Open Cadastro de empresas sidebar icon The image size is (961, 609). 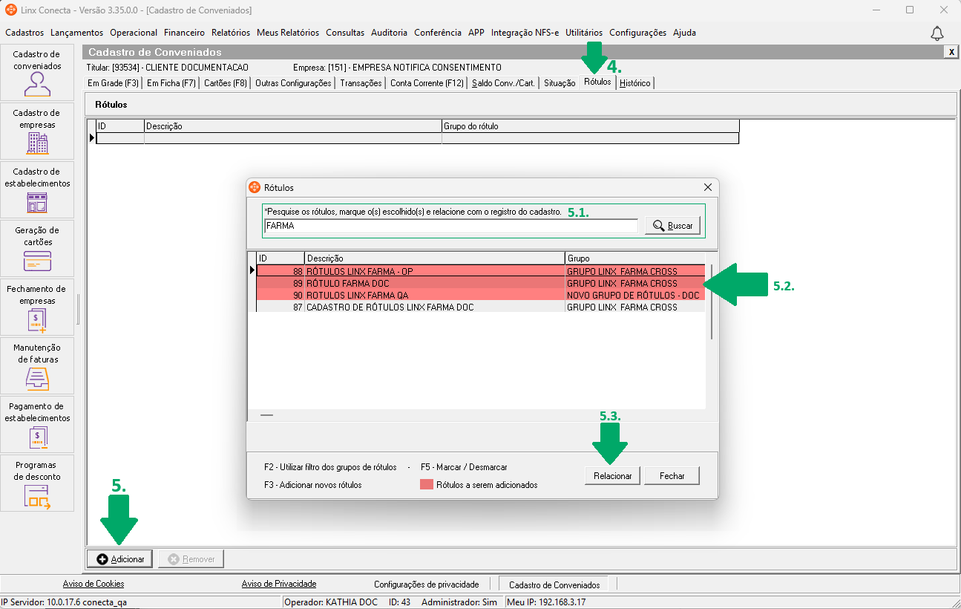(37, 131)
